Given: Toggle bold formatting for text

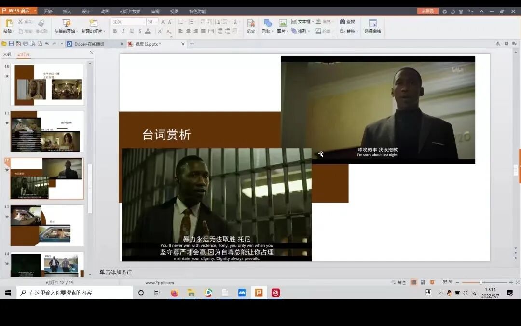Looking at the screenshot, I should [116, 31].
